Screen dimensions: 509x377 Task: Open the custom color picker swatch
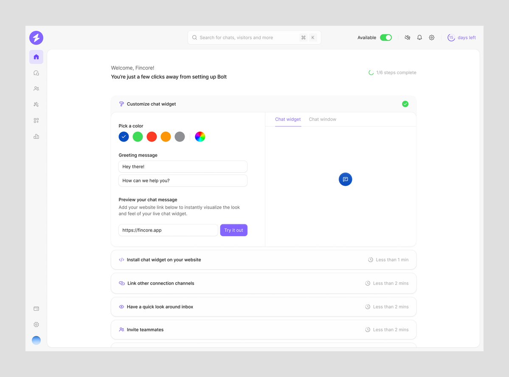(x=200, y=137)
